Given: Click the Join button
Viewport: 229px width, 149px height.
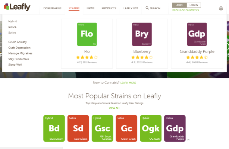Looking at the screenshot, I should [x=179, y=5].
